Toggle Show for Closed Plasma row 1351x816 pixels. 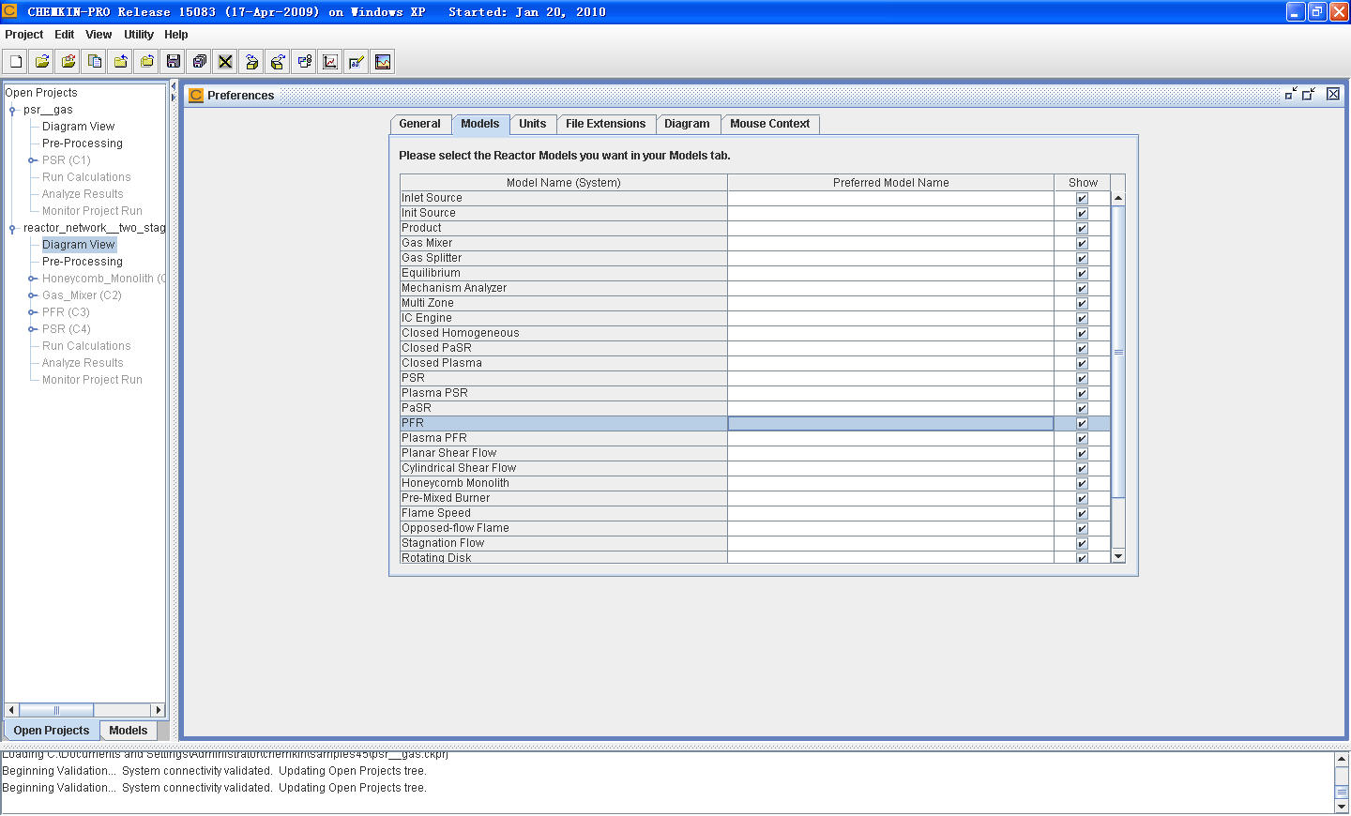pos(1082,363)
